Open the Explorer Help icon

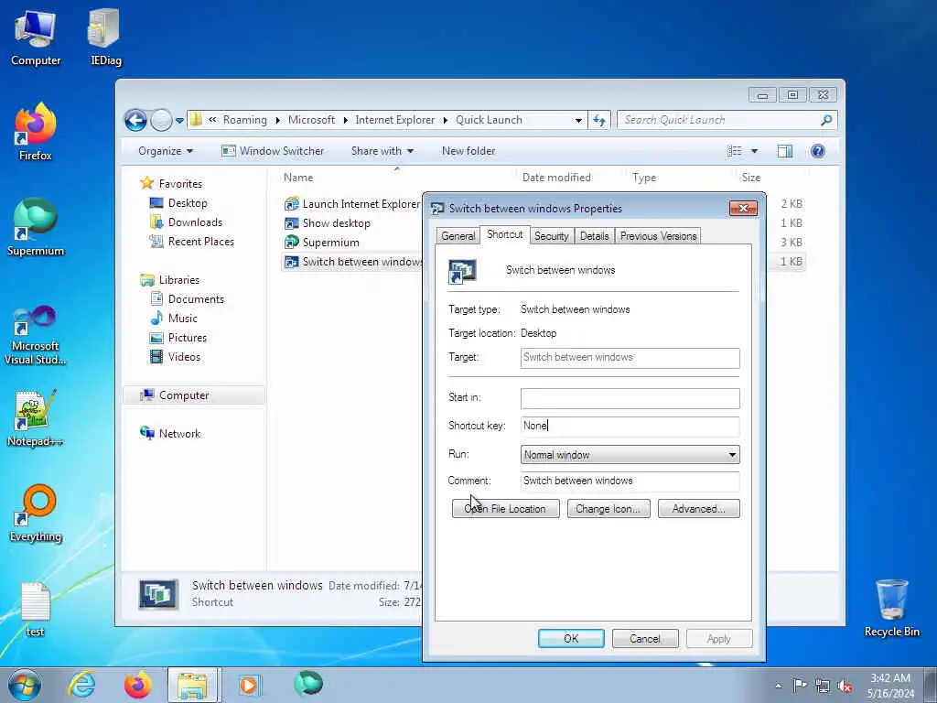point(818,151)
